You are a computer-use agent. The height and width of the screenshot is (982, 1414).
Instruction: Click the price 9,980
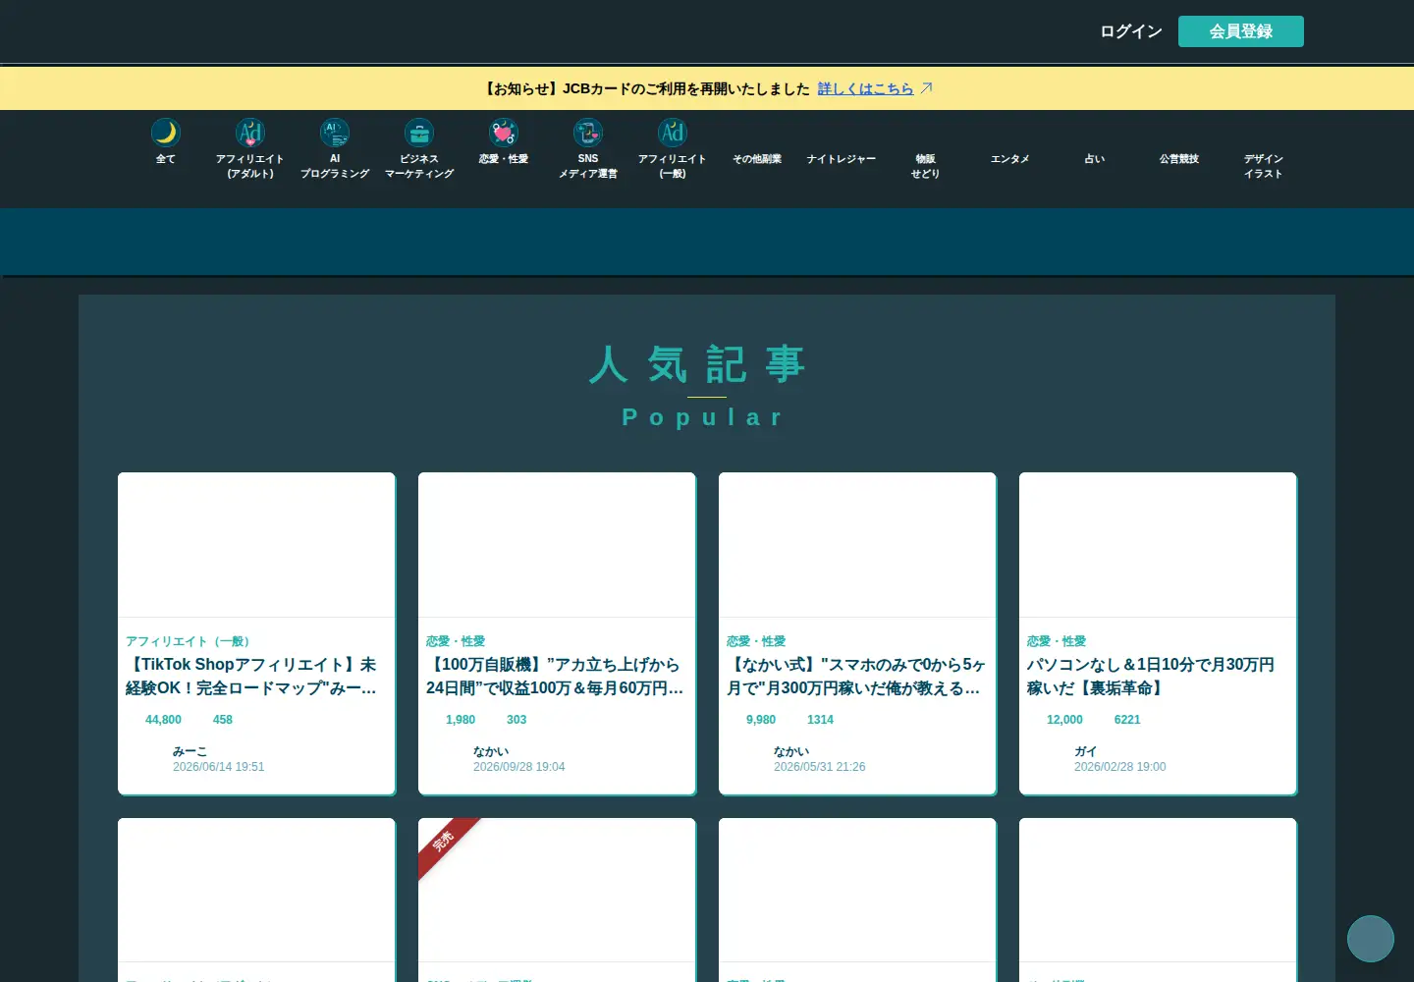point(761,720)
